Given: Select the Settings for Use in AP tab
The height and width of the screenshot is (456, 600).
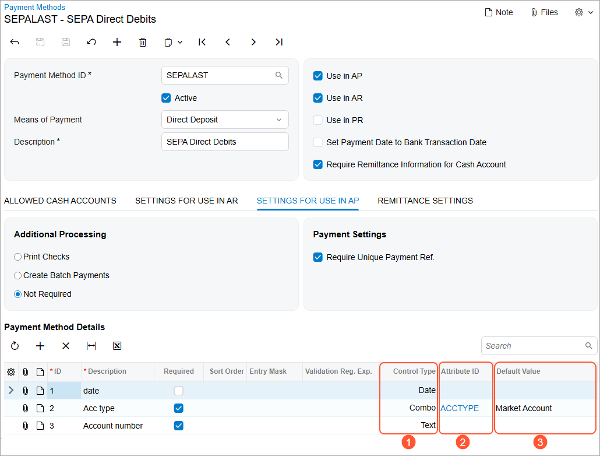Looking at the screenshot, I should tap(308, 201).
